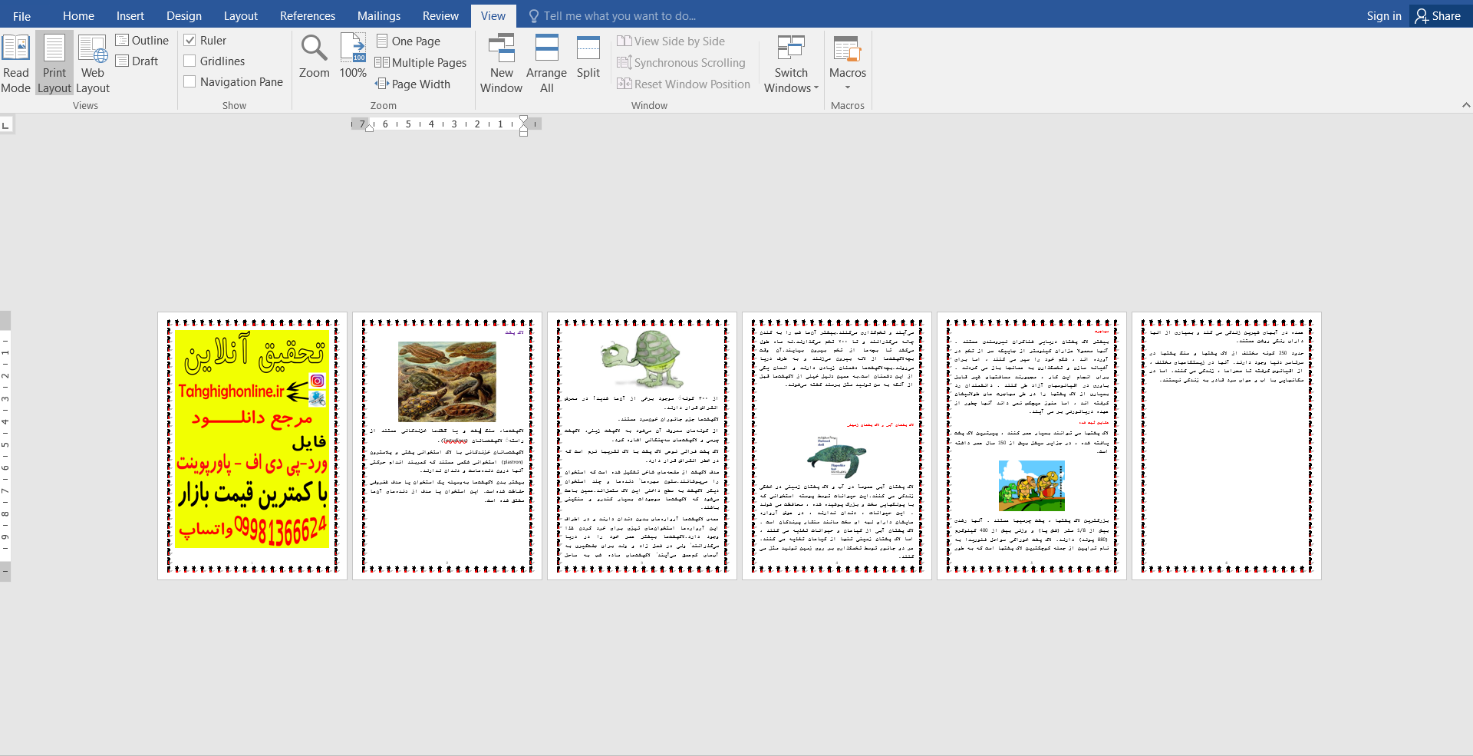Toggle the Ruler checkbox
Viewport: 1473px width, 756px height.
[205, 40]
